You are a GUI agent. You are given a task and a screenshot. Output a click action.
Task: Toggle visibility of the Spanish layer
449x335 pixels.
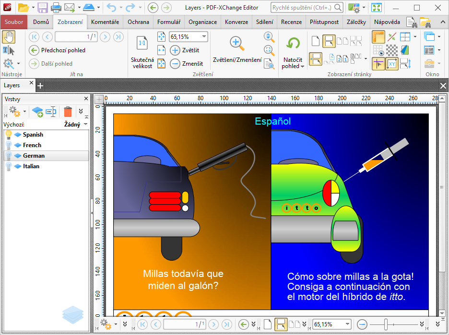(8, 135)
